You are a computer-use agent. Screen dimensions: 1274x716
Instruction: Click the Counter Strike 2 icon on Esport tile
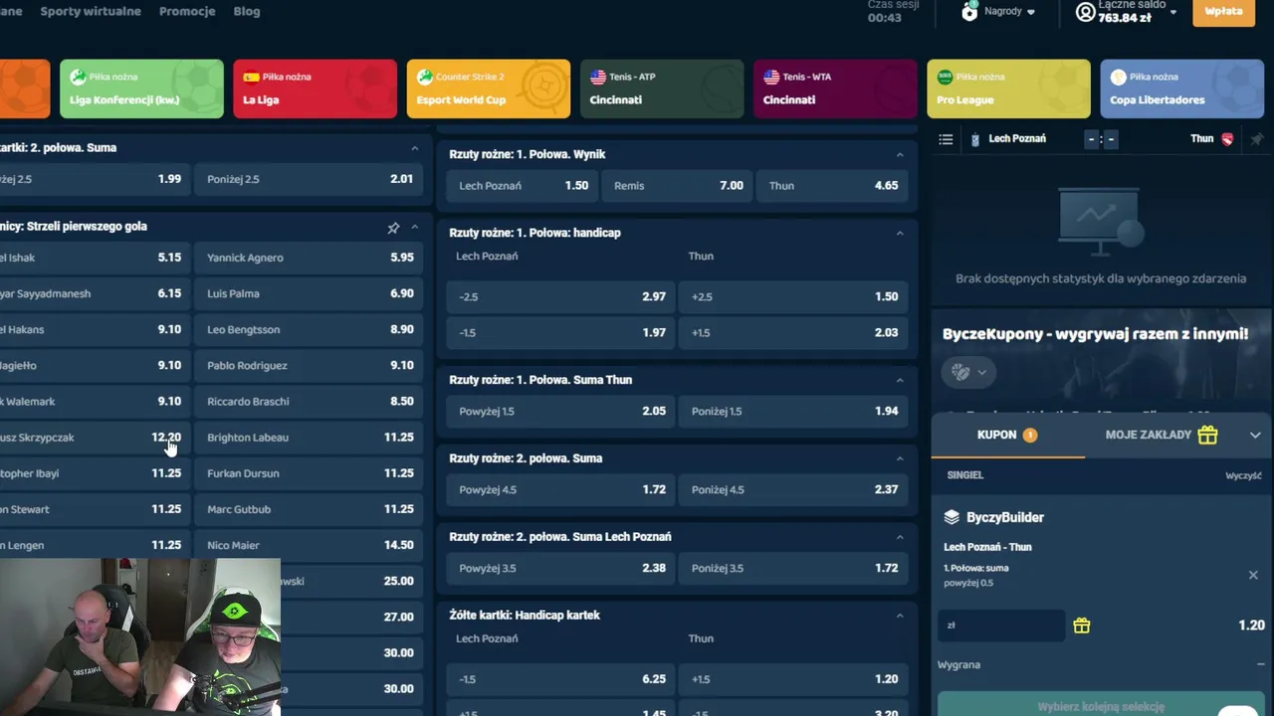coord(425,77)
